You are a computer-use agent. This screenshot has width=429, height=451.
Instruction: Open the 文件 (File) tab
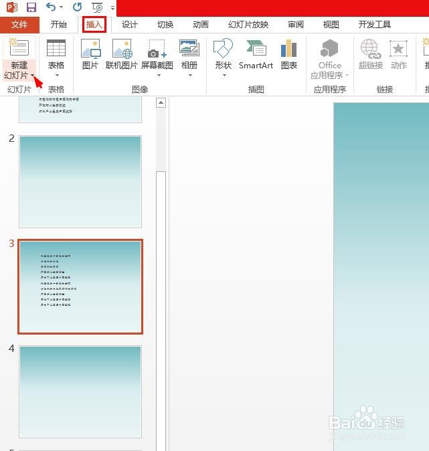(x=19, y=25)
